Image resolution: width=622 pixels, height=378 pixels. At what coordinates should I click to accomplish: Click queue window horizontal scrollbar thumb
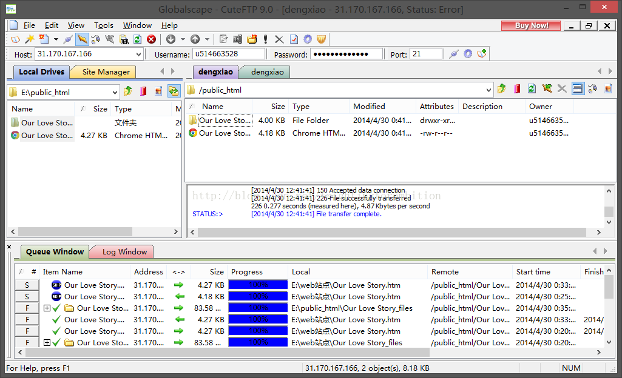[x=228, y=352]
